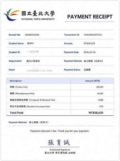Select 線上繳費(信用卡) in the Department row
Image resolution: width=120 pixels, height=161 pixels.
pos(93,61)
